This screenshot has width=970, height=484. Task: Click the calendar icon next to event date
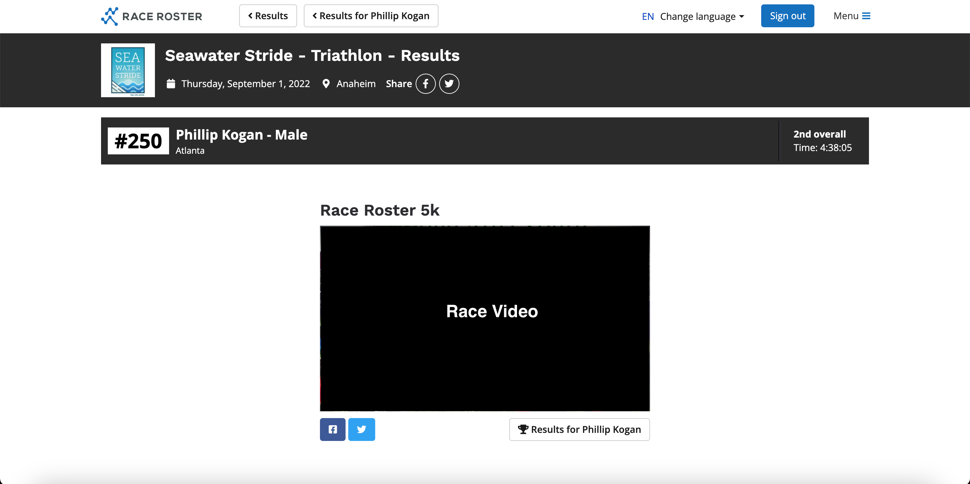(x=171, y=83)
